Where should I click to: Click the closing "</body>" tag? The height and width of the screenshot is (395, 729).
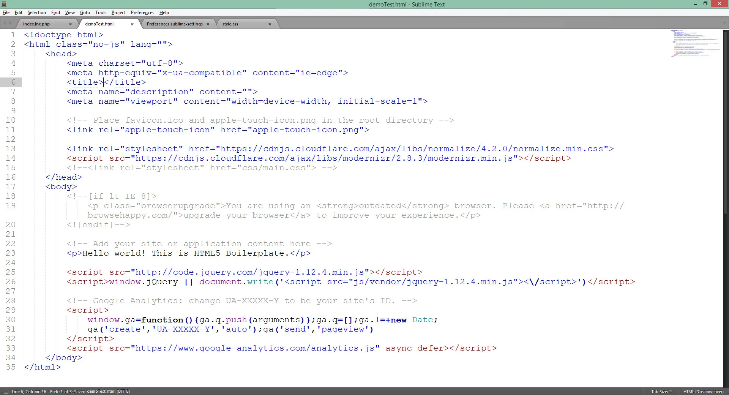(64, 358)
